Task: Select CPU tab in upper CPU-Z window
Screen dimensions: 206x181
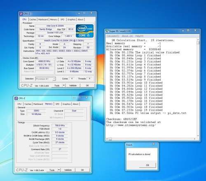Action: (24, 19)
